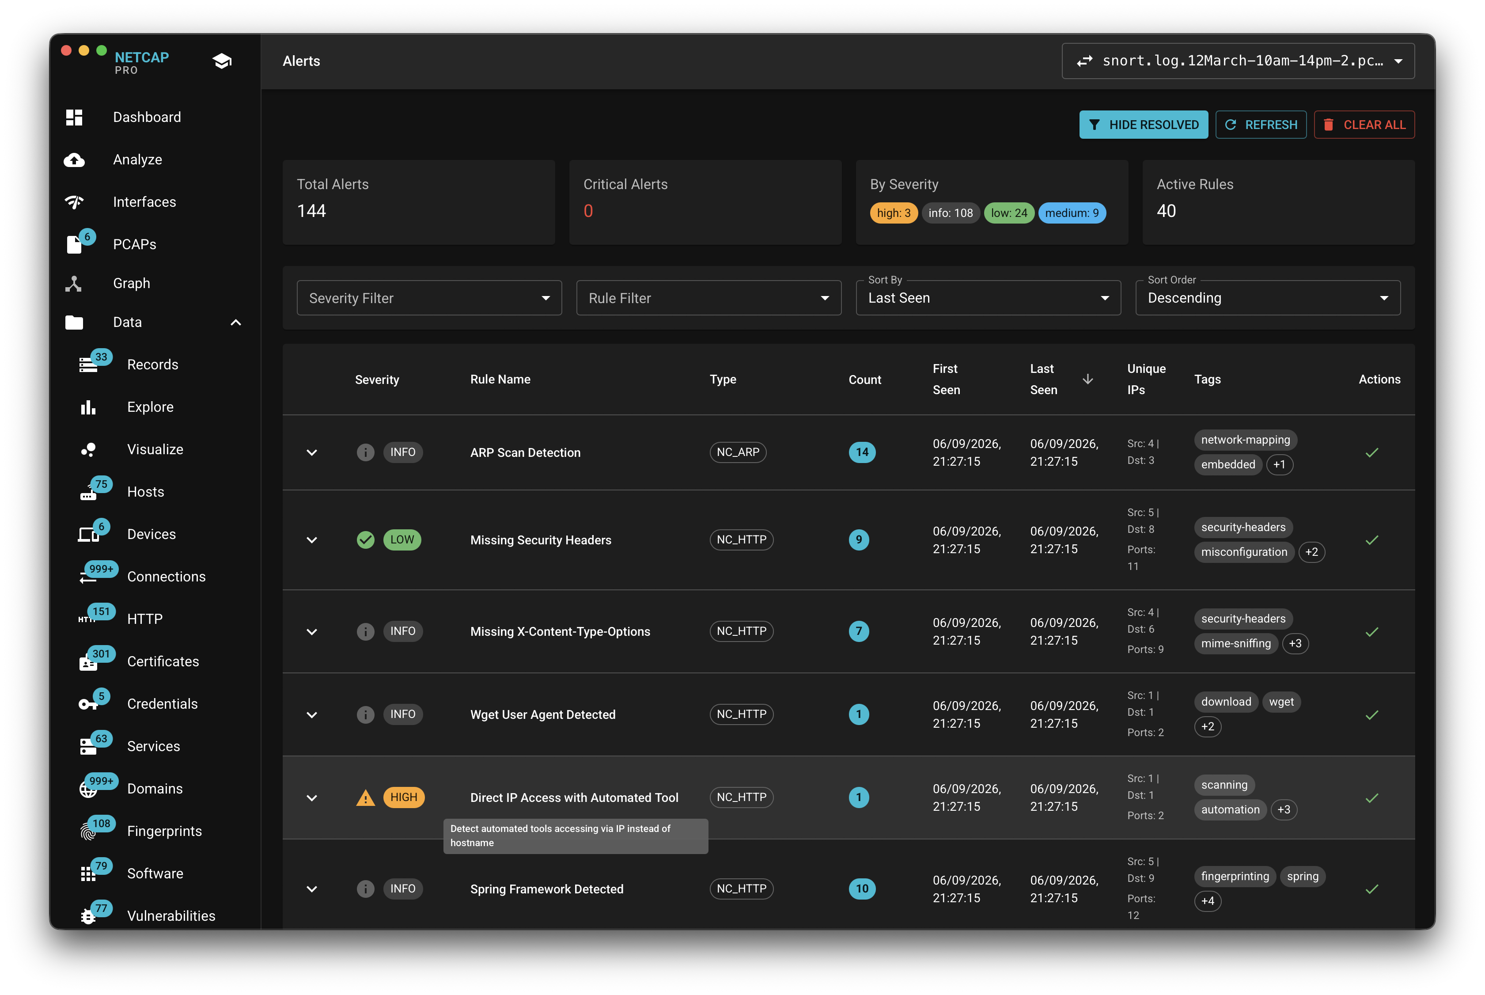Click the +2 tags chip on Missing Security Headers
The width and height of the screenshot is (1485, 995).
click(x=1311, y=552)
